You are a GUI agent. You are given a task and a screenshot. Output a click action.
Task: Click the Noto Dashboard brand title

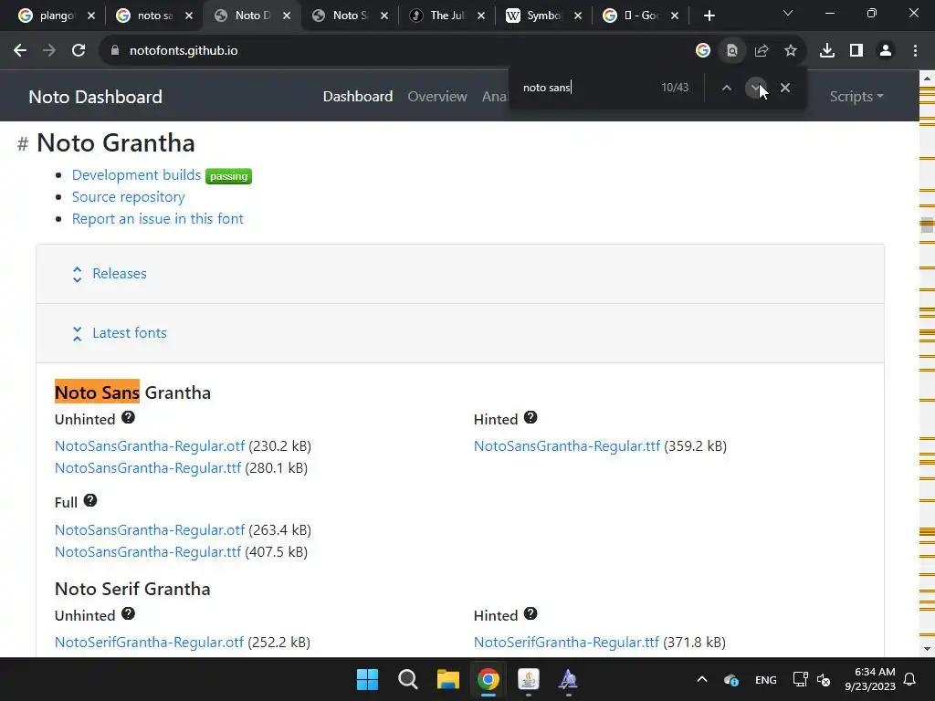(x=95, y=97)
